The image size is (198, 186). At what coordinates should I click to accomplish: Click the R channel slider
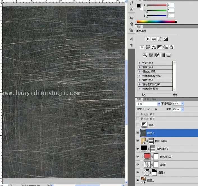click(157, 5)
